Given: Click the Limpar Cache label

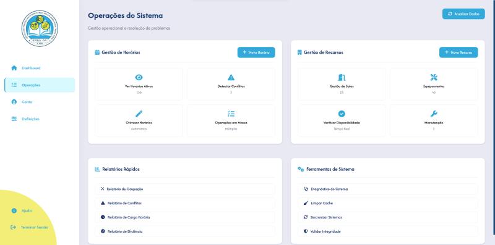Looking at the screenshot, I should tap(322, 203).
